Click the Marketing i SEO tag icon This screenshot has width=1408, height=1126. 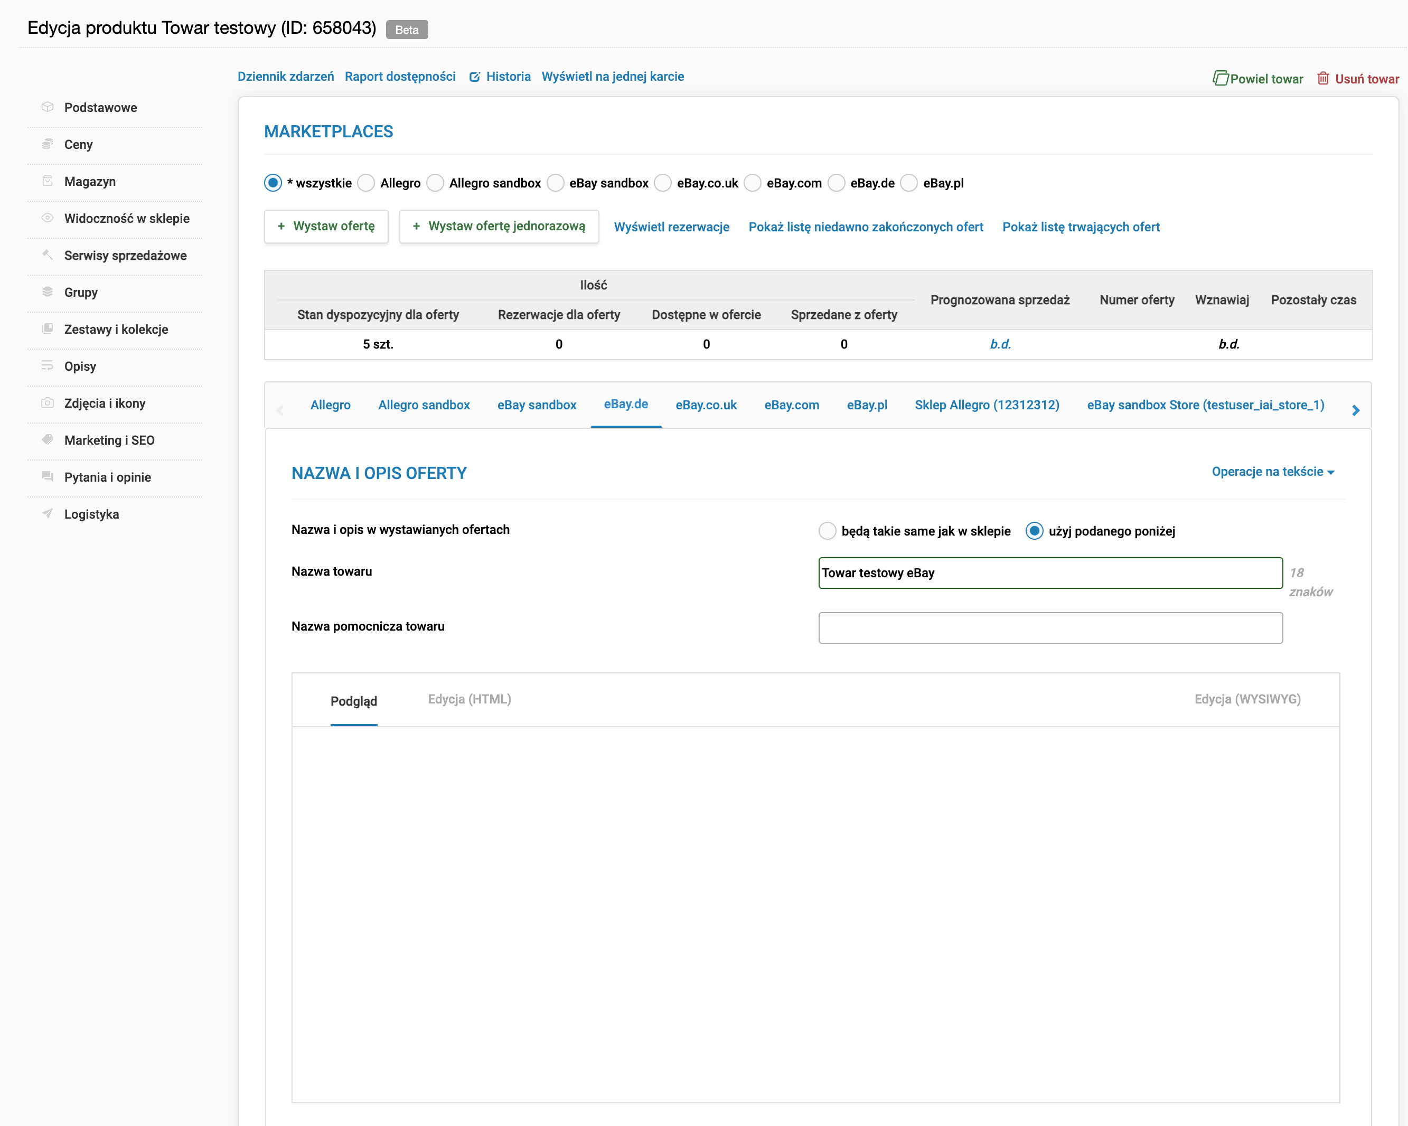click(47, 439)
